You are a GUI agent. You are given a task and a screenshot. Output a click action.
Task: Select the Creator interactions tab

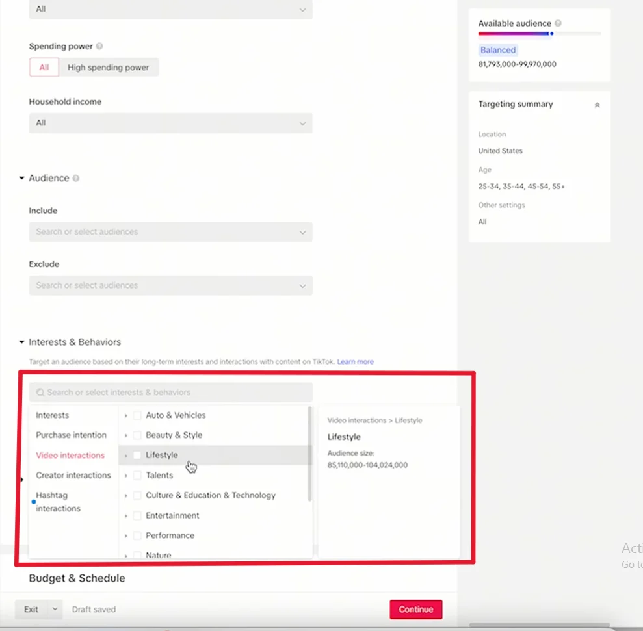pos(73,475)
